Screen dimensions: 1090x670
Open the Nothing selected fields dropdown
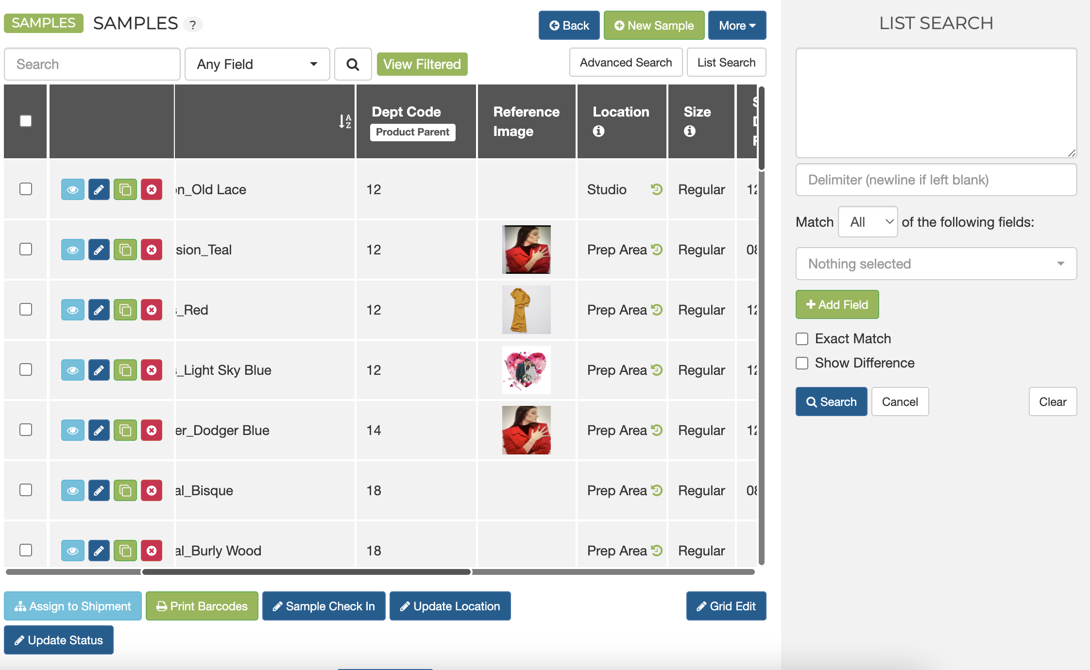pyautogui.click(x=936, y=264)
